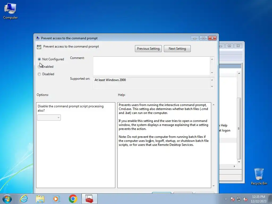The image size is (272, 204).
Task: Click inside the Comment text box
Action: point(152,66)
